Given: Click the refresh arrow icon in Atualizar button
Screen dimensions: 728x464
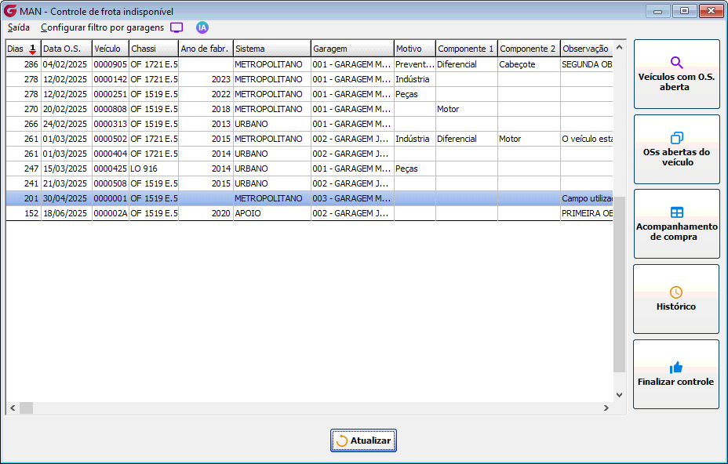Looking at the screenshot, I should pos(342,440).
